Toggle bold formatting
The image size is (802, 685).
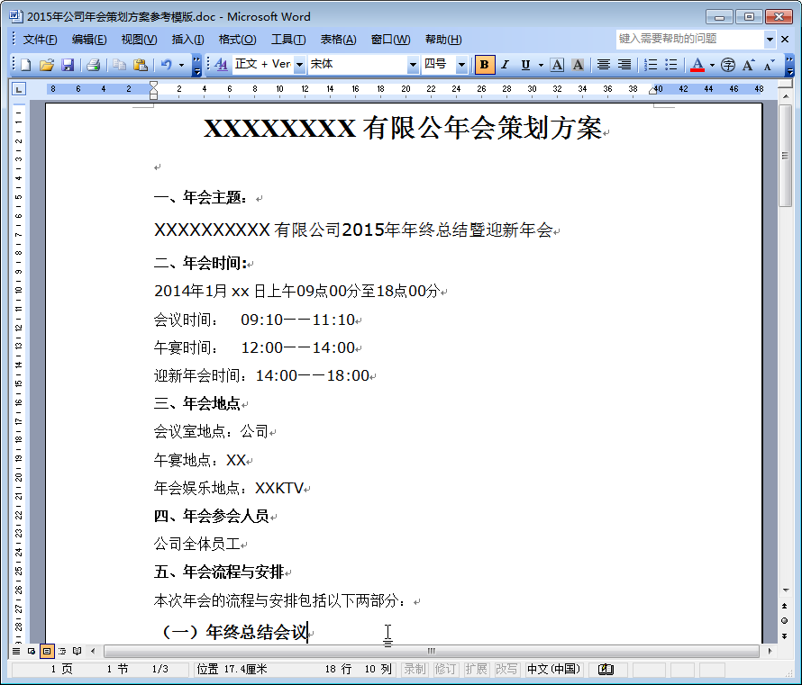pos(484,64)
